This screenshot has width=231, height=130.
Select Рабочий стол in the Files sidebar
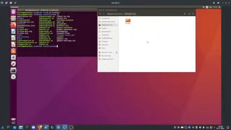click(x=108, y=25)
